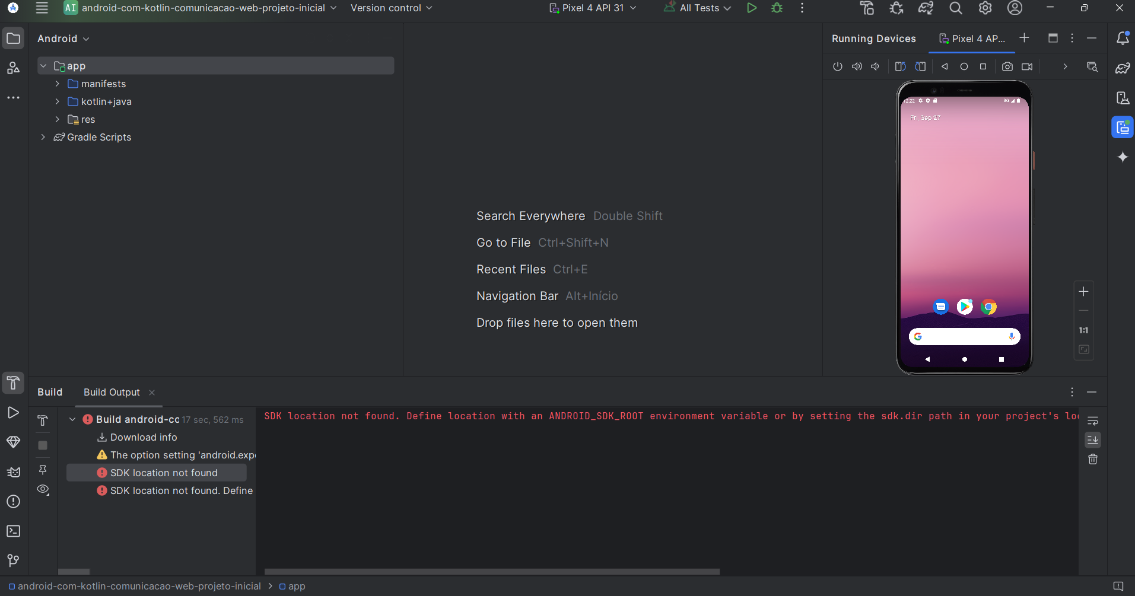Viewport: 1135px width, 596px height.
Task: Rotate emulator right
Action: [920, 66]
